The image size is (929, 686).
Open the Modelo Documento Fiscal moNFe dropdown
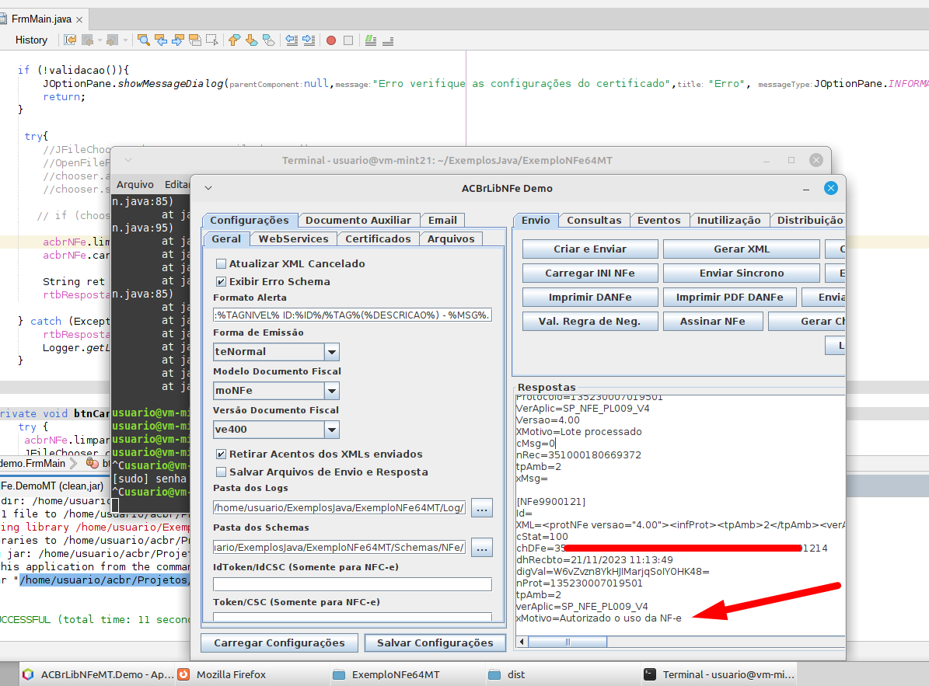tap(332, 391)
